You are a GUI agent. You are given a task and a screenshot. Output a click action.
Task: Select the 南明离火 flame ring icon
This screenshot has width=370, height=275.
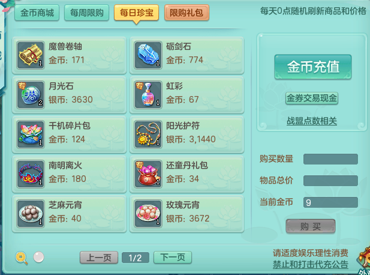click(x=31, y=174)
